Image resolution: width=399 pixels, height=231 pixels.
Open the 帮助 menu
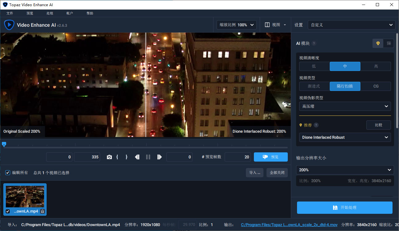(90, 13)
